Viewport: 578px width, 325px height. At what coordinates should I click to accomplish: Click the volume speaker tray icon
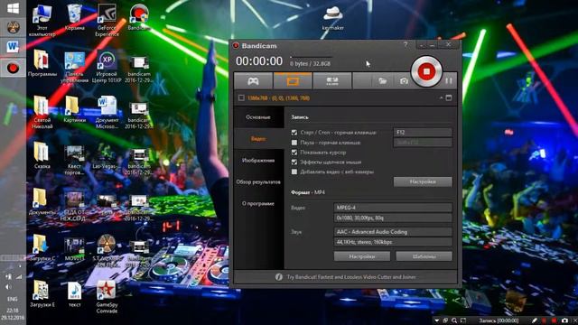(x=8, y=287)
